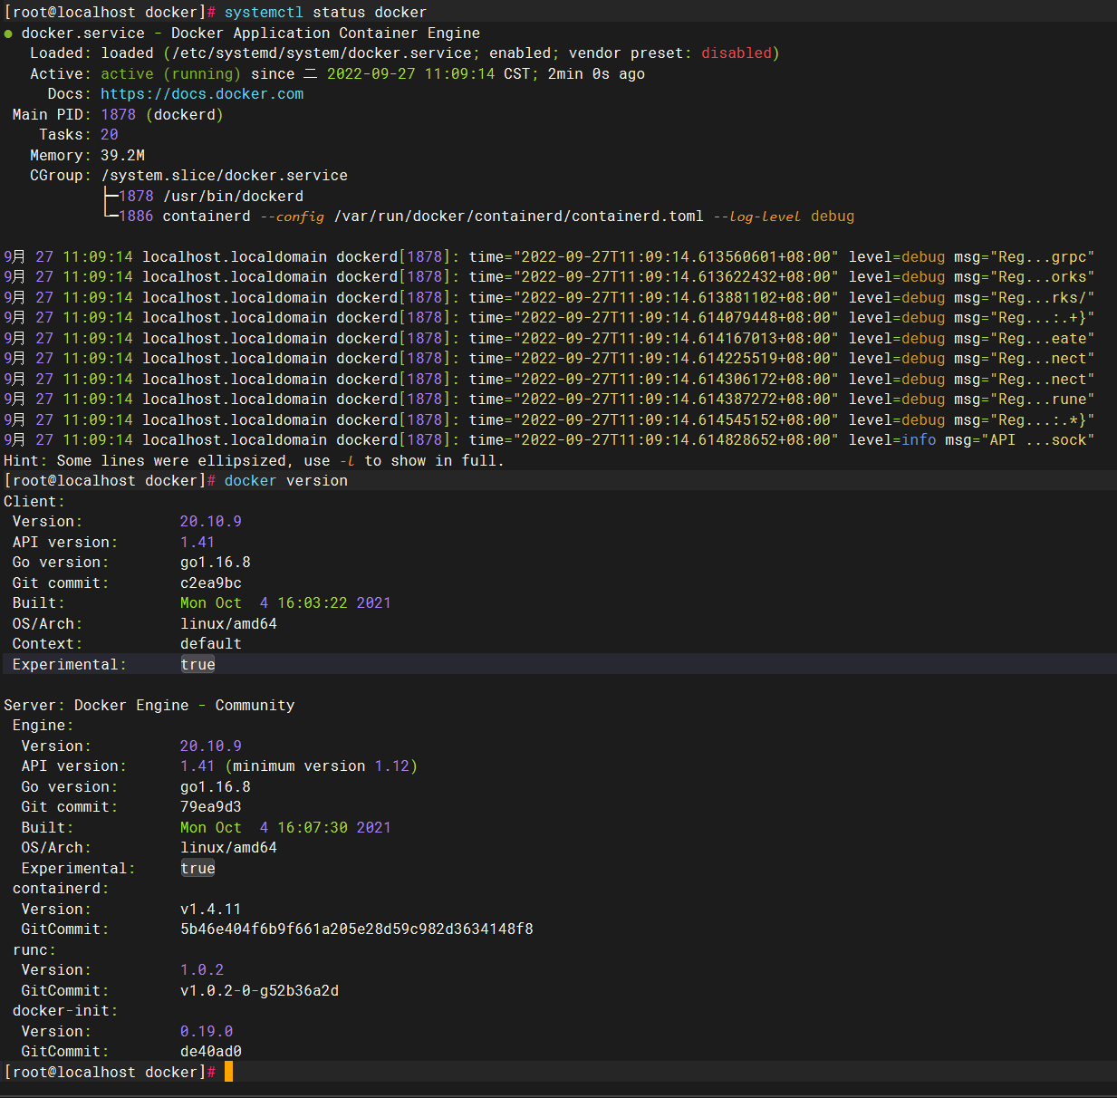
Task: Click the containerd.toml config path
Action: tap(519, 217)
